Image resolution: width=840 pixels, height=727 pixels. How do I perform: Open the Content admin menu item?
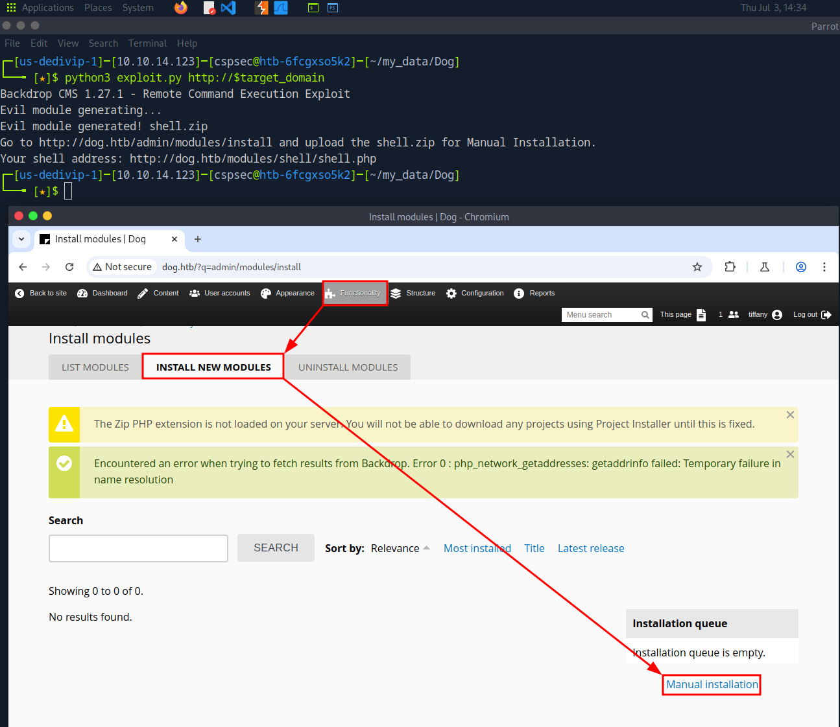pos(158,294)
